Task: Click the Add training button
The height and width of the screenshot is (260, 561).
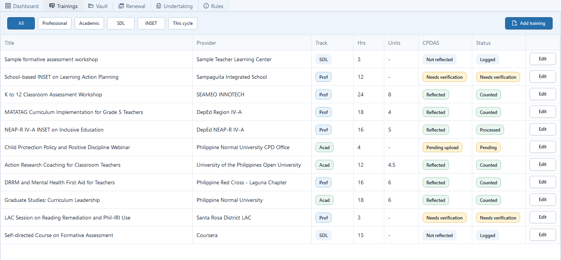Action: point(528,23)
